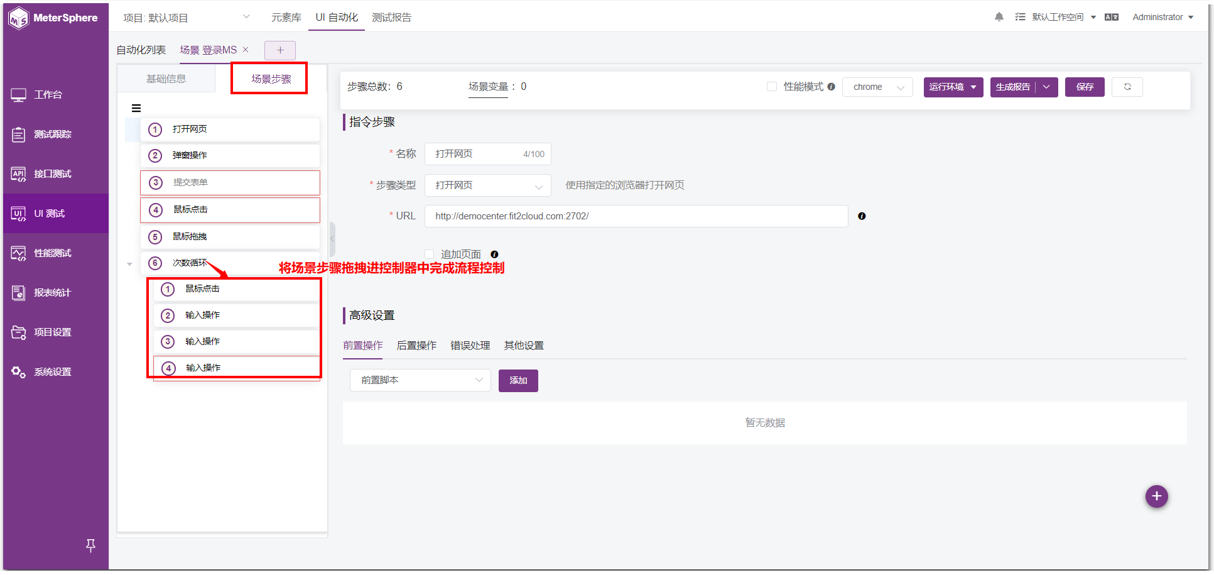This screenshot has width=1214, height=575.
Task: Open notifications bell icon
Action: click(999, 17)
